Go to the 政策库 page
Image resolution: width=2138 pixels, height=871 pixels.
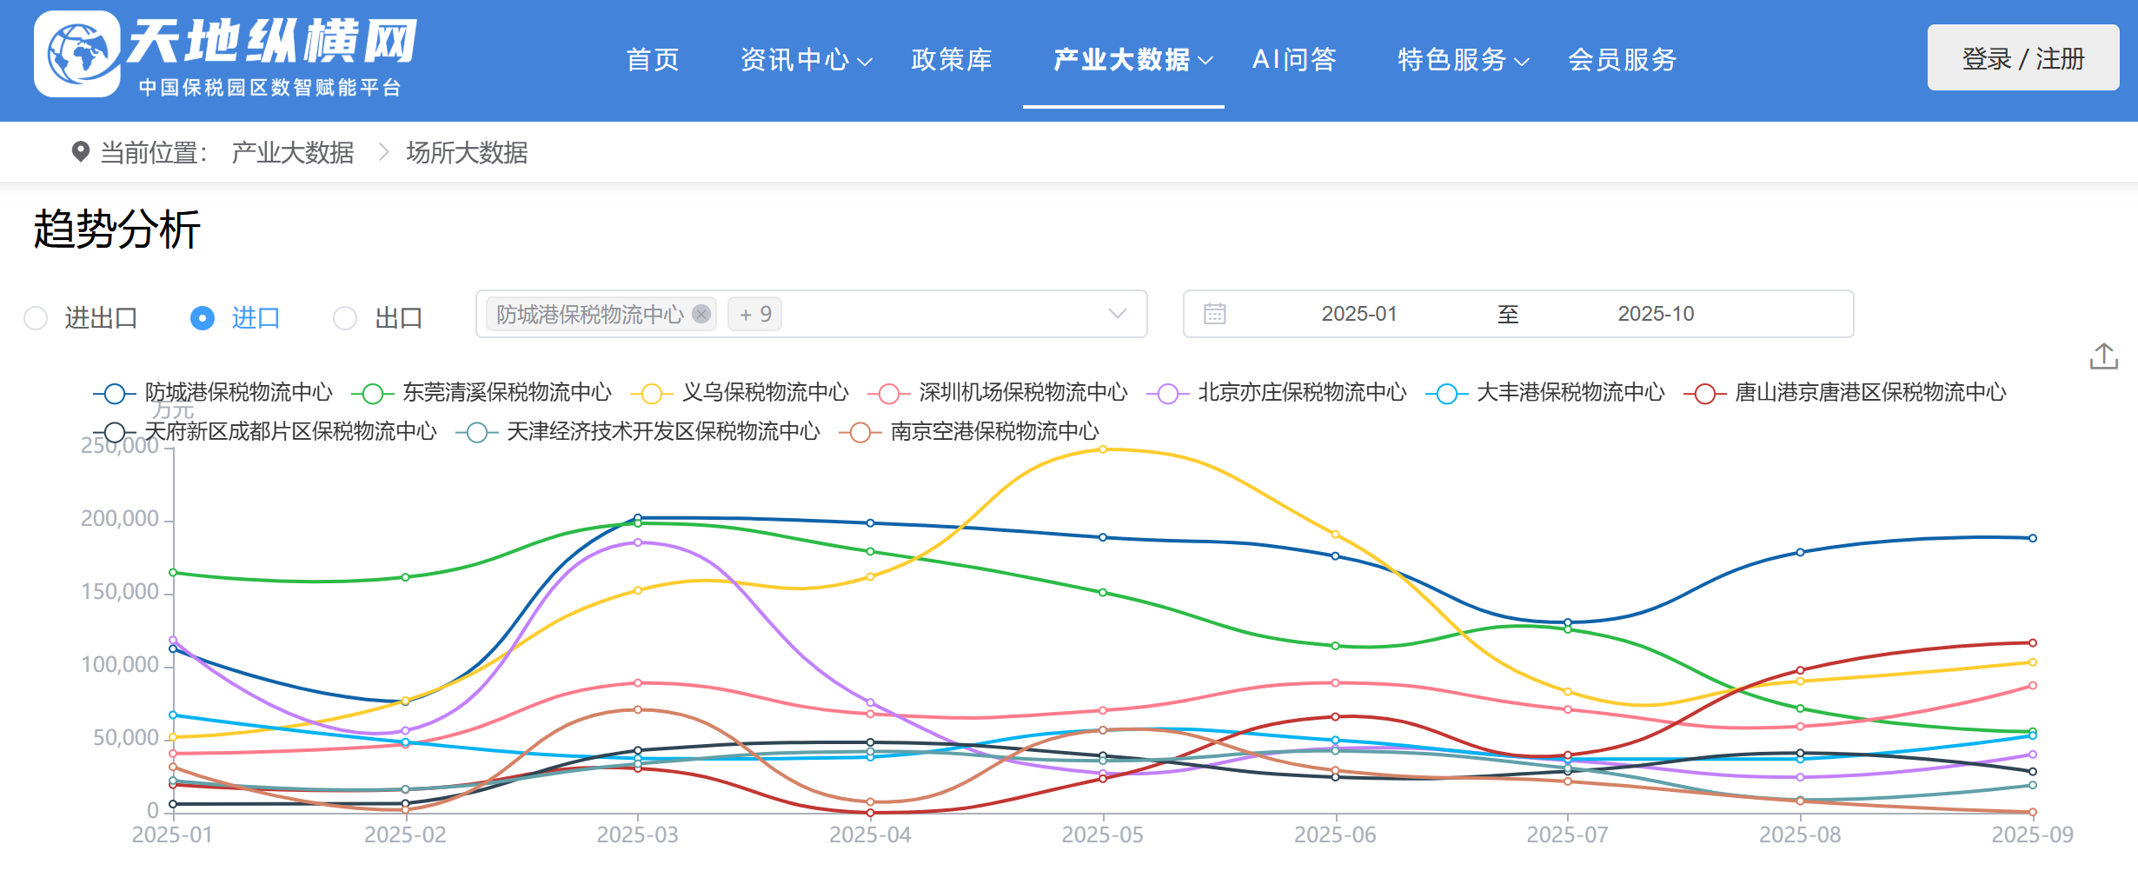tap(952, 60)
